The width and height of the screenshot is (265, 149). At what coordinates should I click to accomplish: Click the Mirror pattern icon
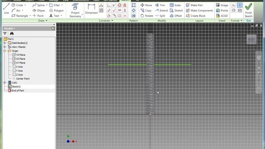pyautogui.click(x=133, y=16)
